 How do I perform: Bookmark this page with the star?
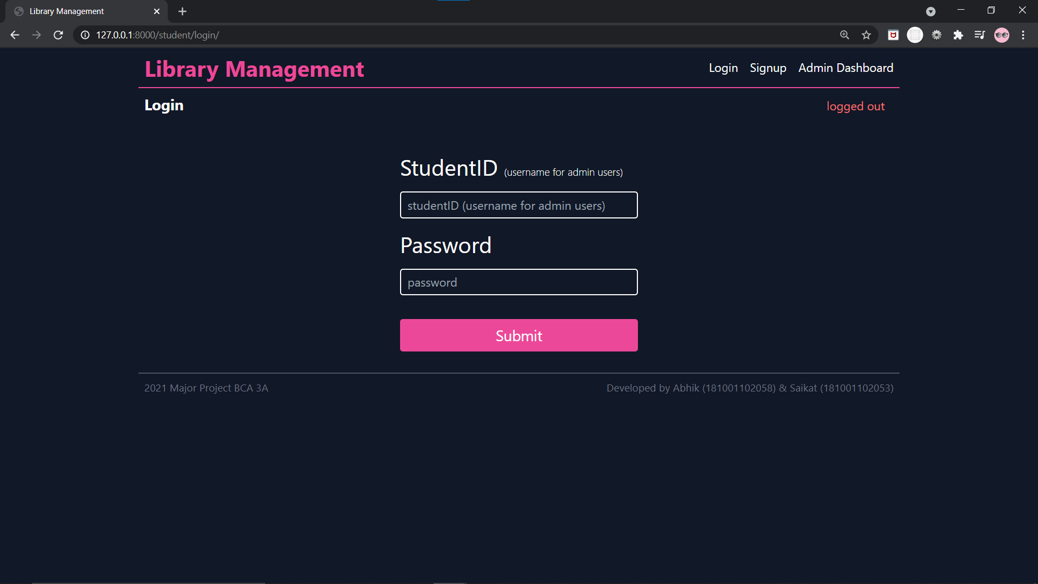(x=866, y=35)
